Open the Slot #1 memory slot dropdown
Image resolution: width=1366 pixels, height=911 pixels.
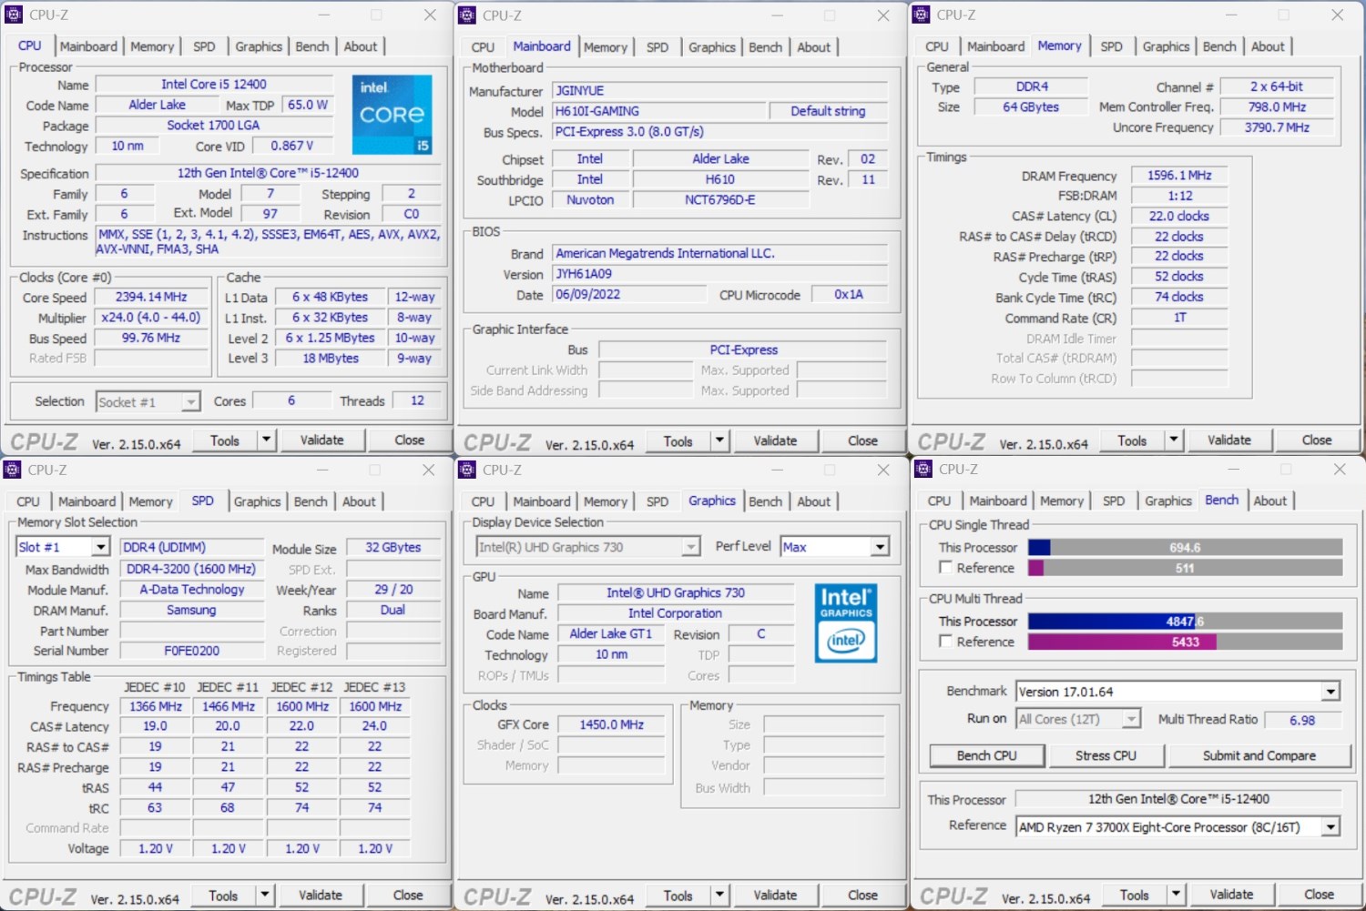pos(100,547)
